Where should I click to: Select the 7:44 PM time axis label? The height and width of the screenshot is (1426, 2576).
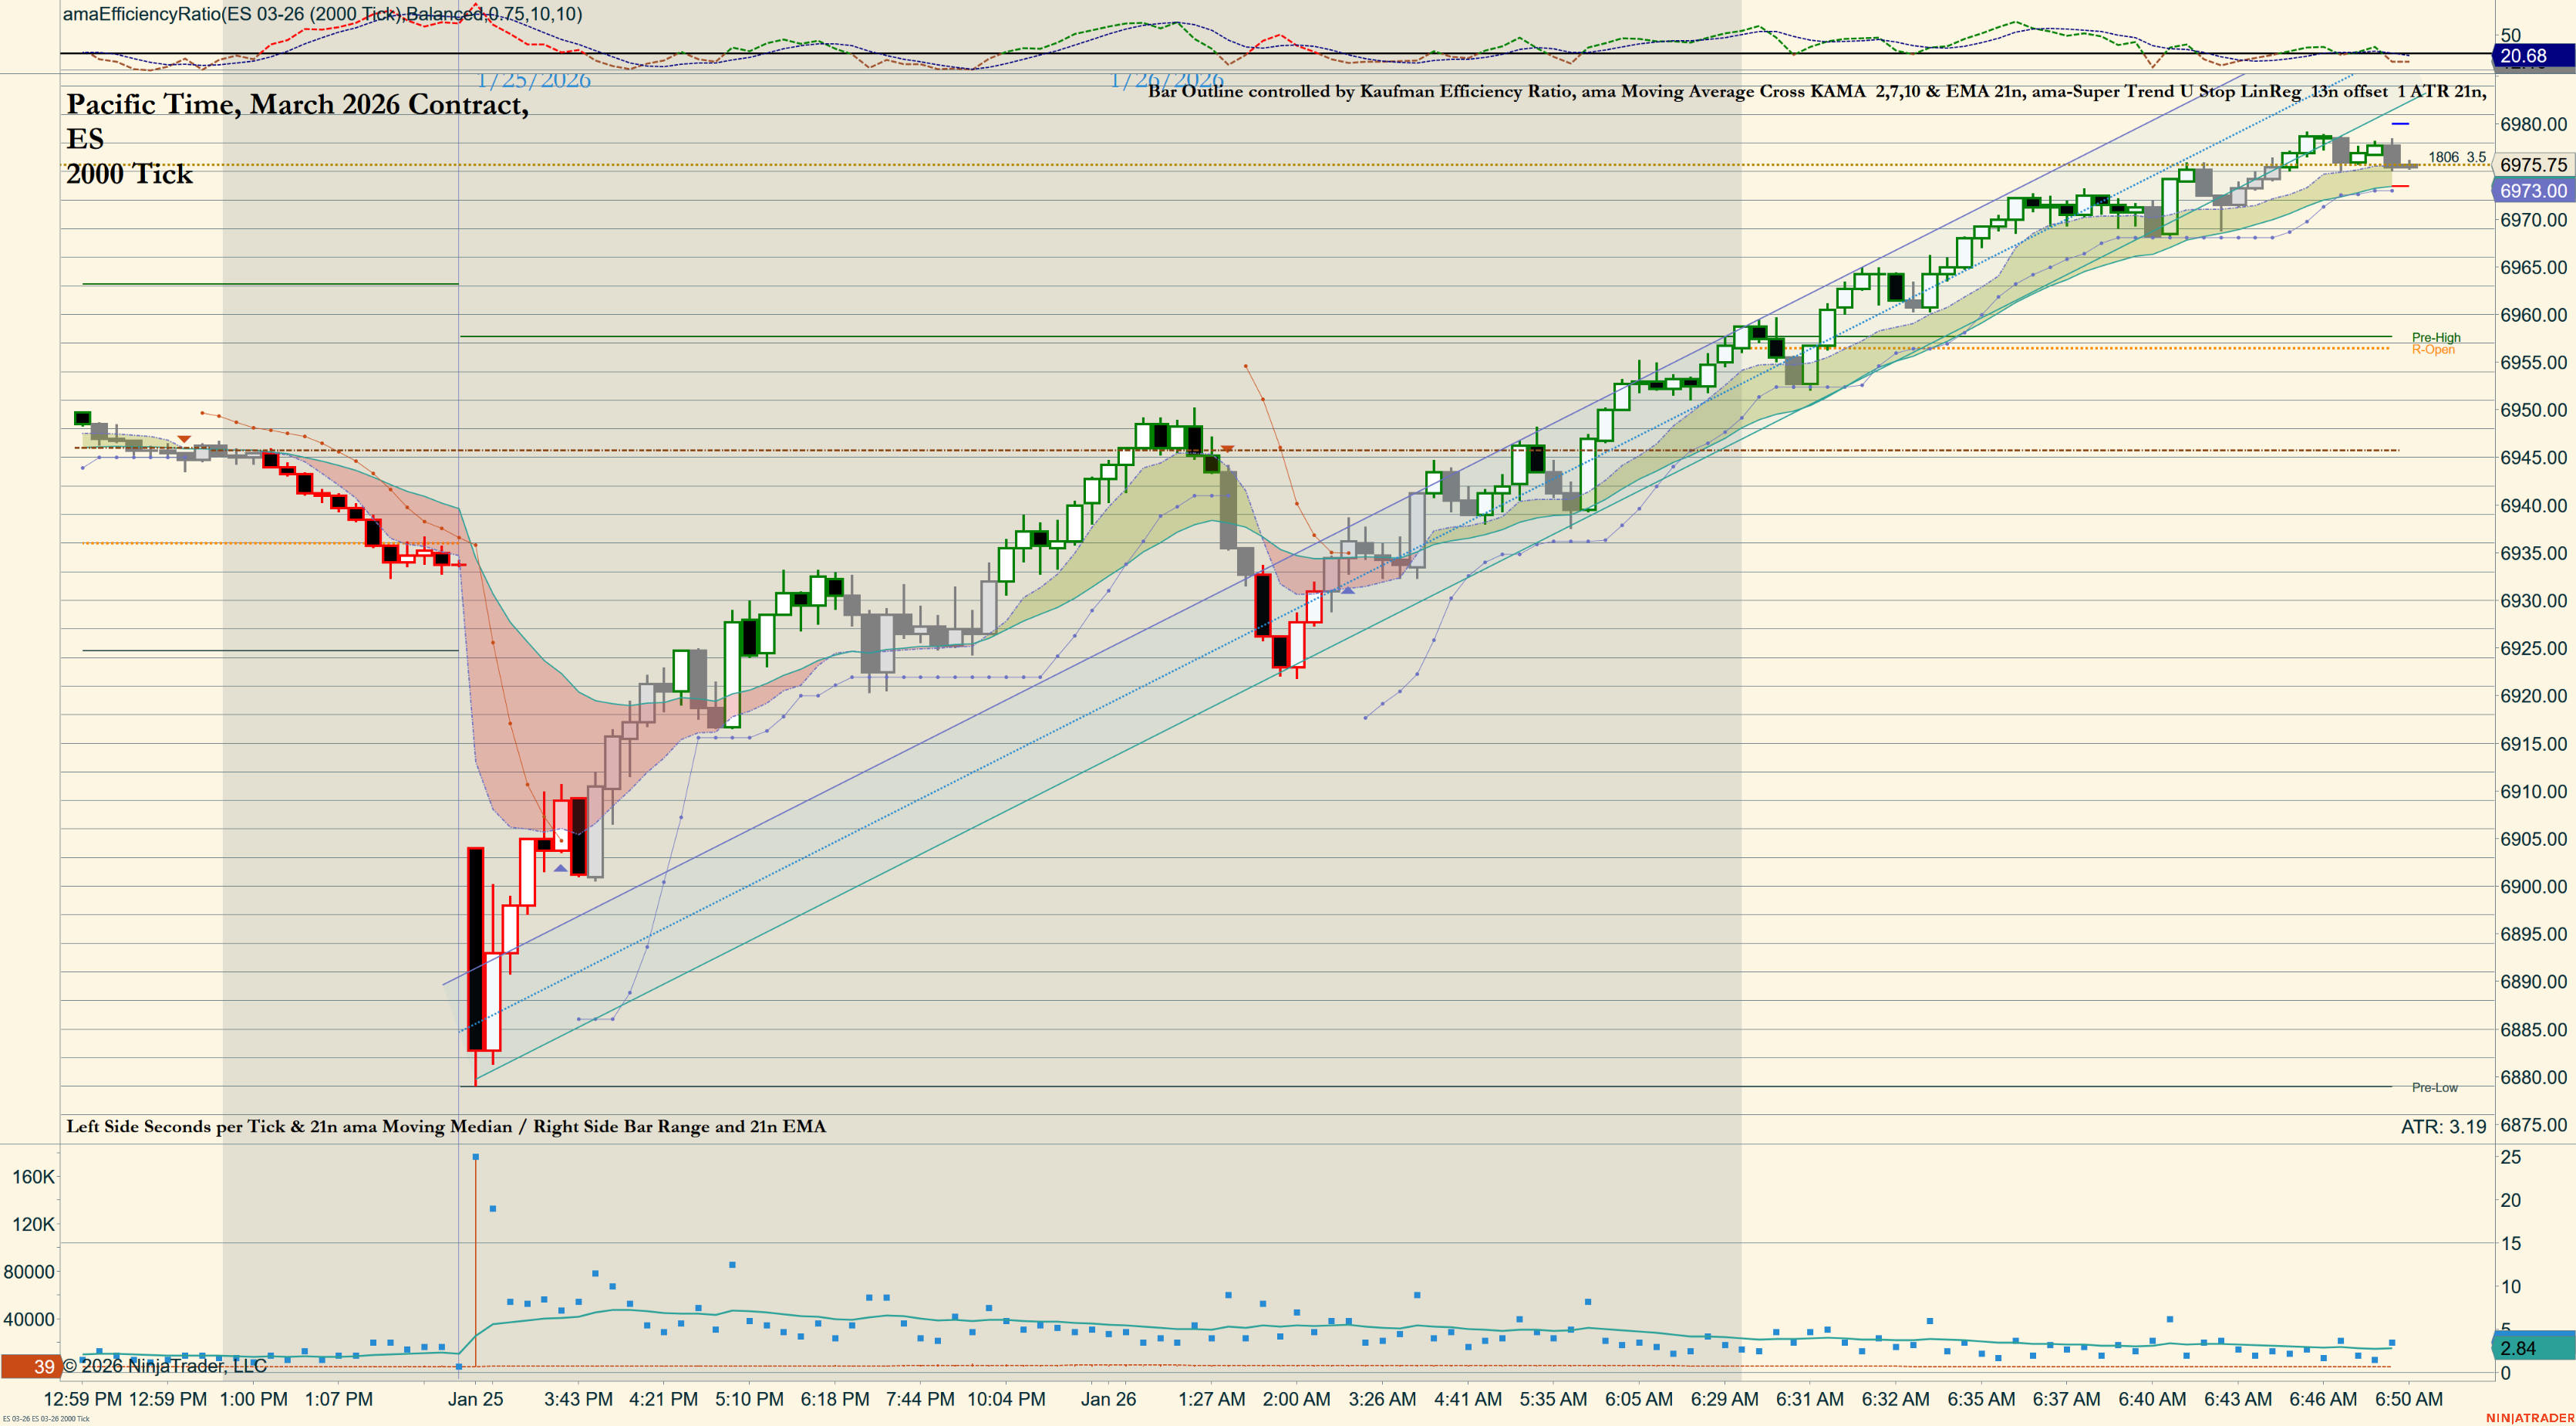click(x=920, y=1399)
